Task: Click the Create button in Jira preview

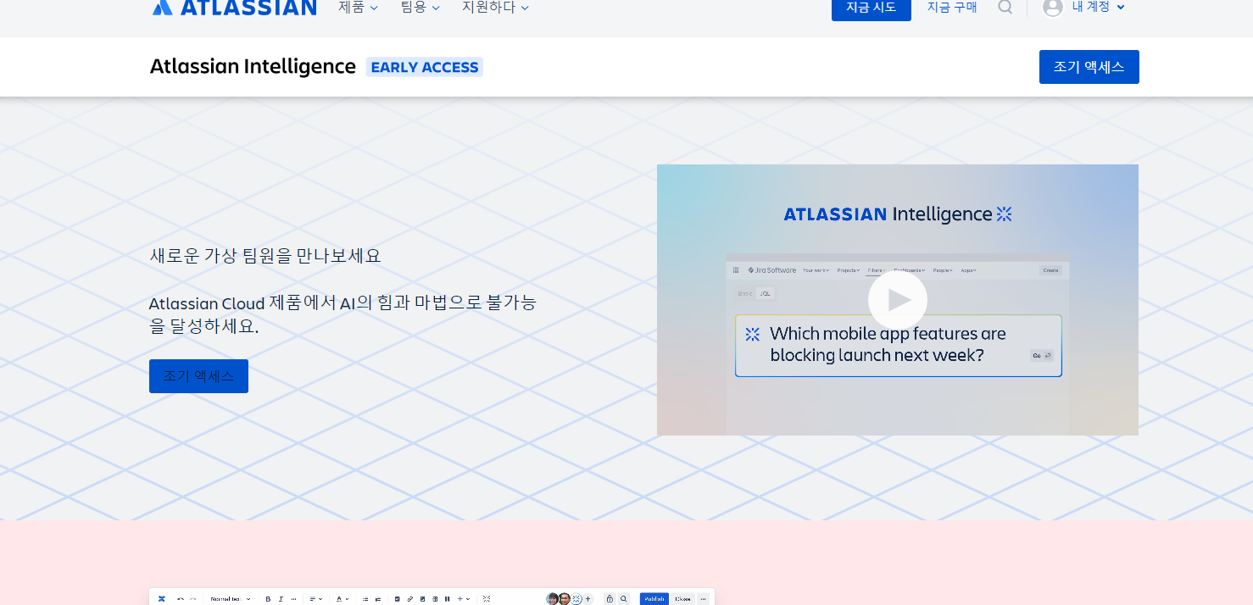Action: click(1050, 270)
